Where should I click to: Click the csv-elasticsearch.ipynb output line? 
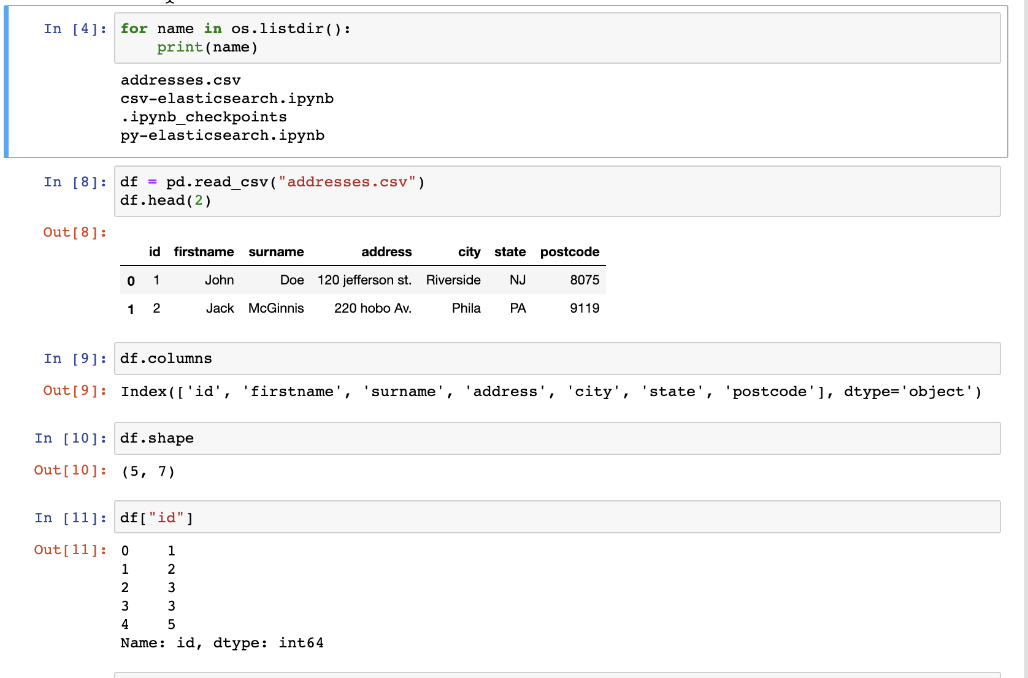[227, 98]
